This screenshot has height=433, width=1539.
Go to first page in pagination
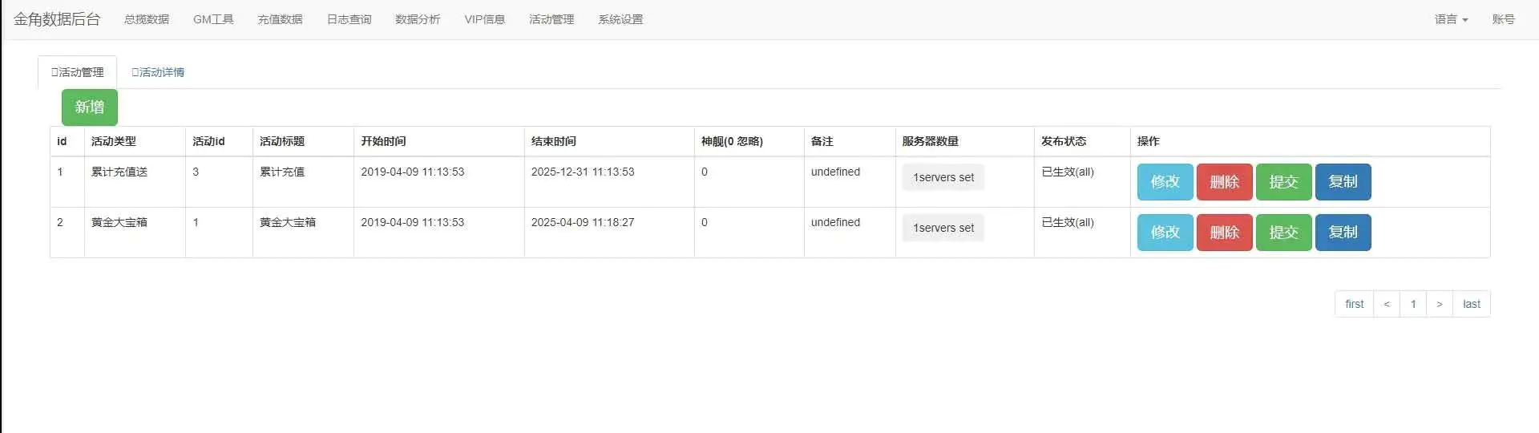[x=1354, y=304]
